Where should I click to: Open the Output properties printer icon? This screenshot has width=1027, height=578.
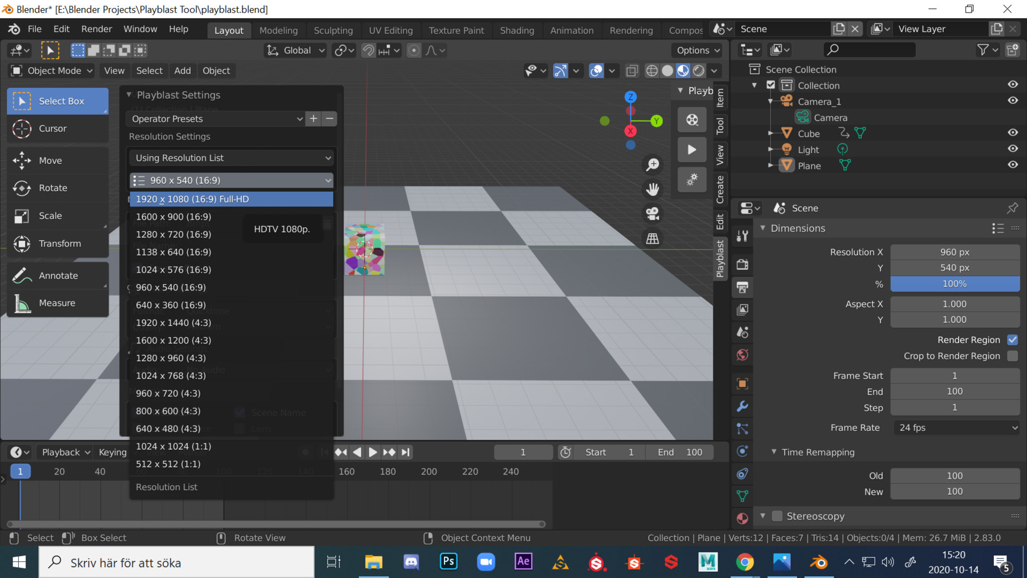point(742,287)
